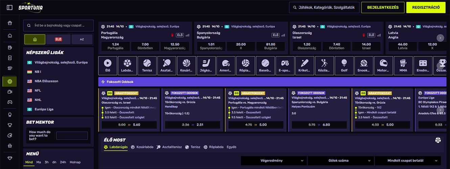Select the Amerikai football helmet tile

coord(226,66)
